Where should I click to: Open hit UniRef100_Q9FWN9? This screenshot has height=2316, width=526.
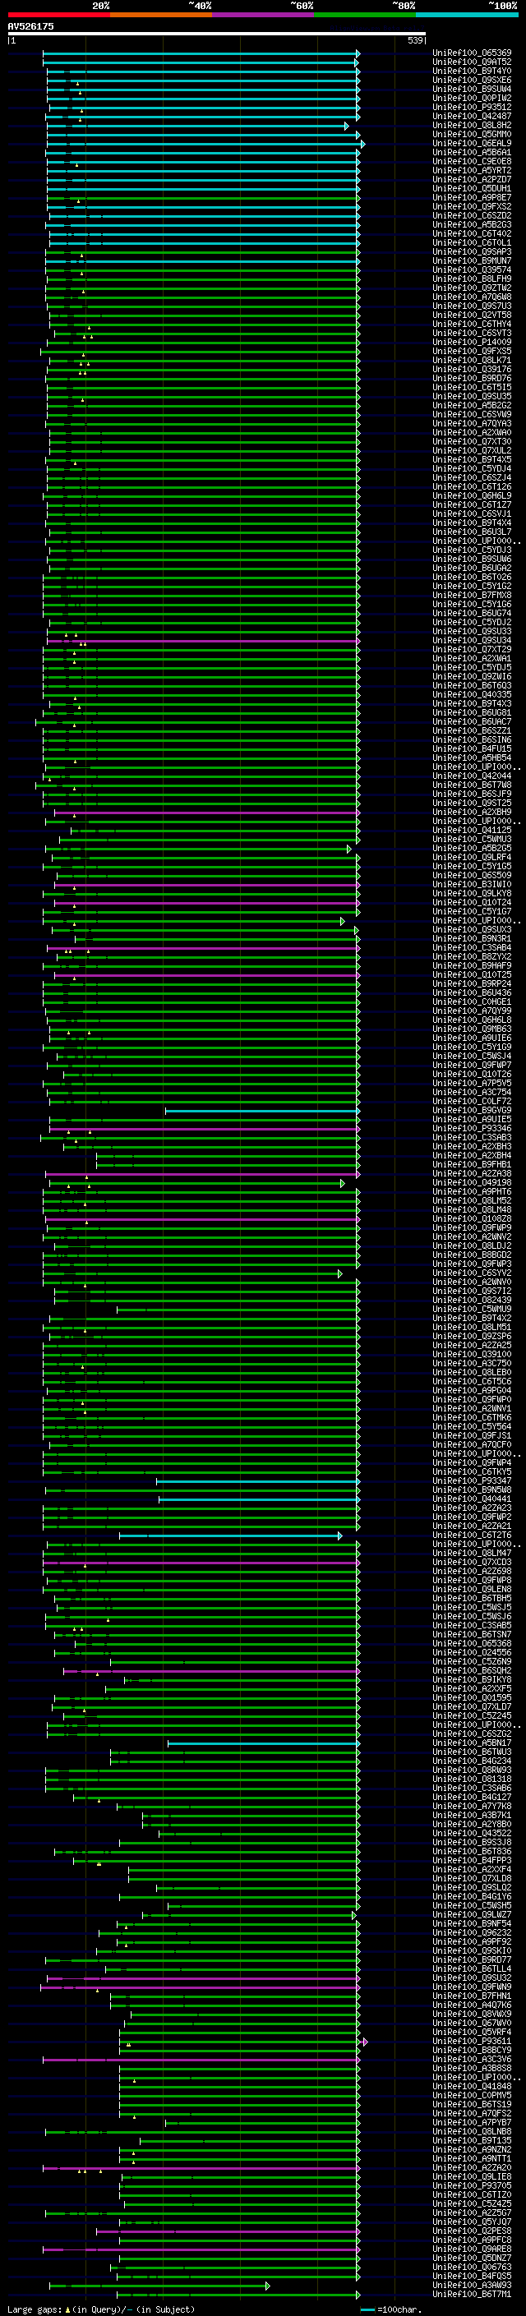pyautogui.click(x=472, y=1988)
